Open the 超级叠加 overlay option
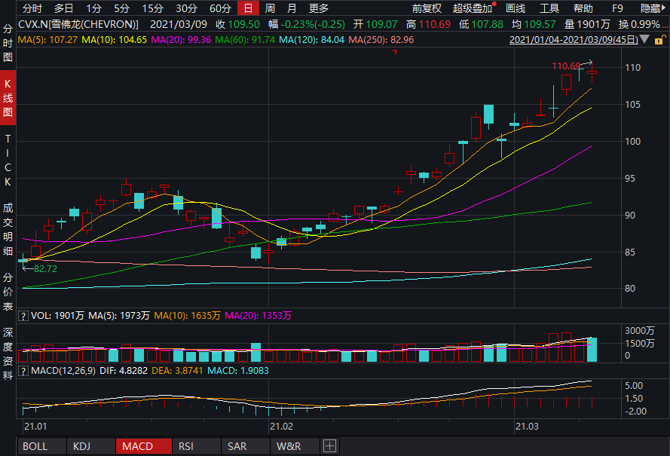 coord(473,9)
